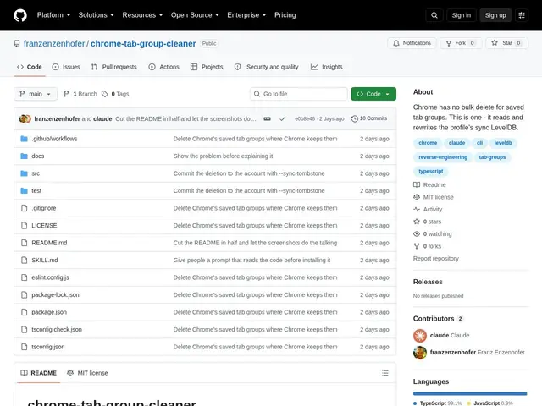Open the LICENSE file
Image resolution: width=542 pixels, height=406 pixels.
coord(44,226)
